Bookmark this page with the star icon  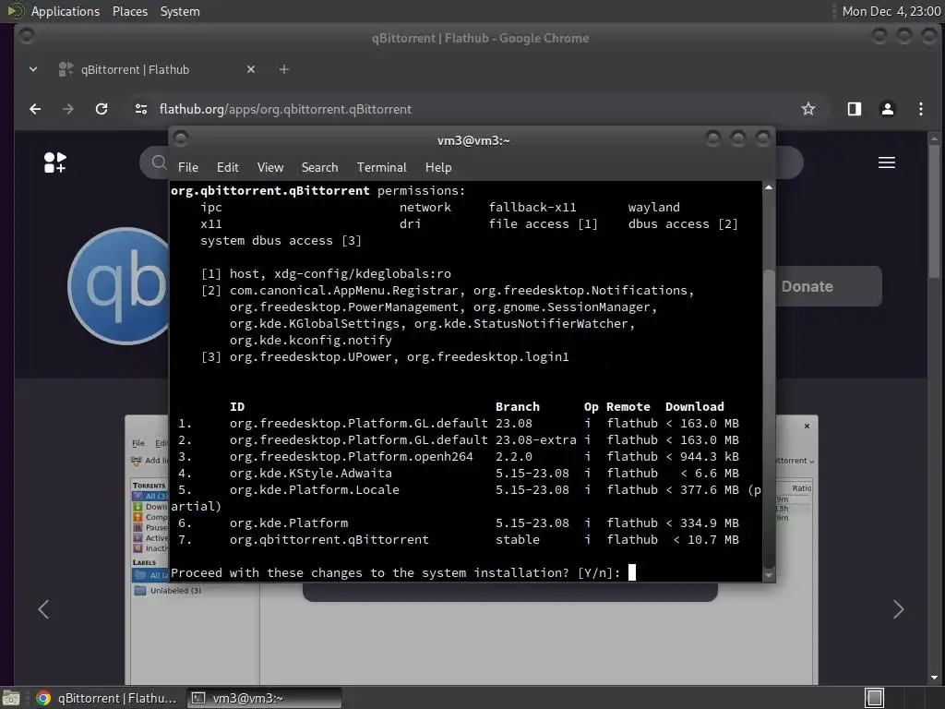tap(808, 109)
